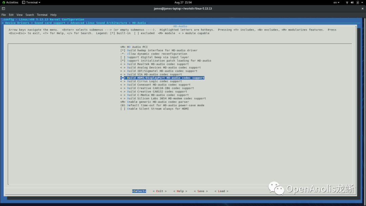Click the < Exit > button
The height and width of the screenshot is (206, 366).
point(160,191)
